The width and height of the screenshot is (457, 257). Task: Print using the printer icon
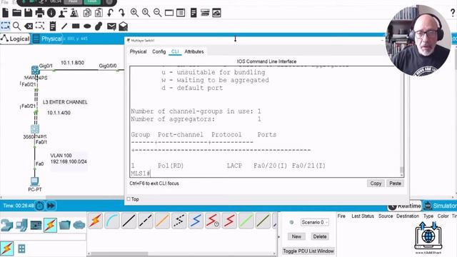(40, 13)
